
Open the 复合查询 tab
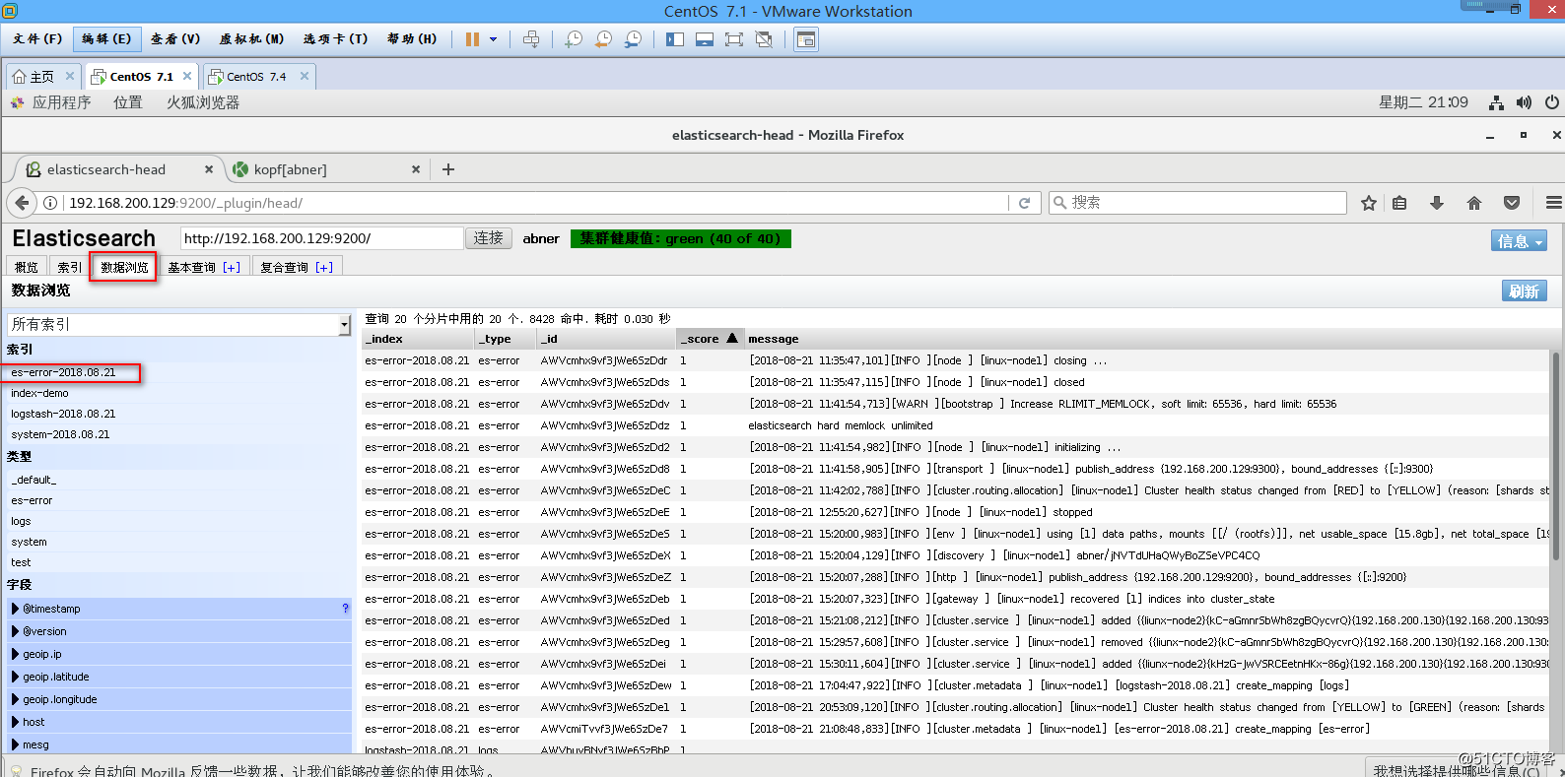(x=297, y=267)
